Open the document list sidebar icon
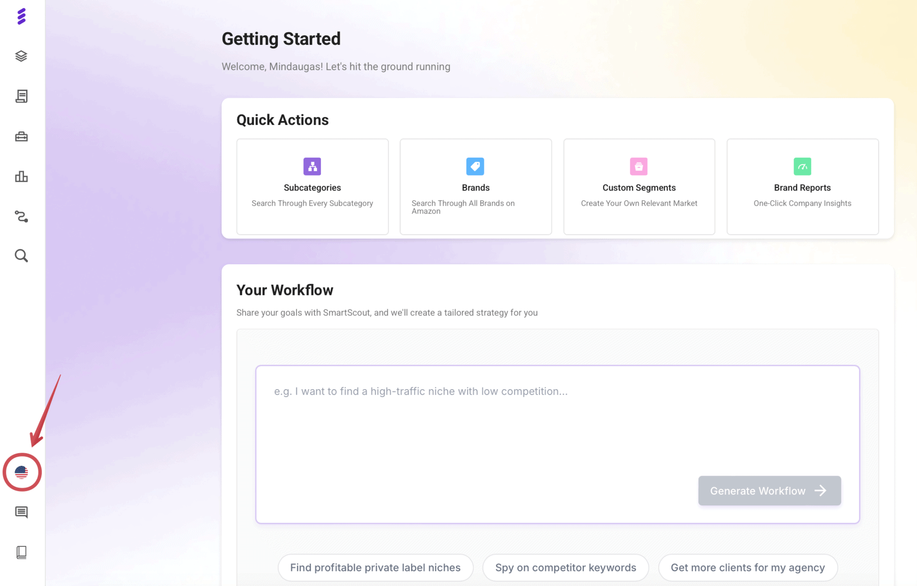 21,96
